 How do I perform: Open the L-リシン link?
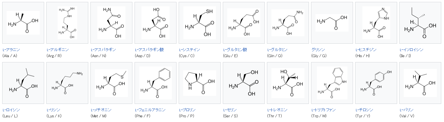point(54,110)
